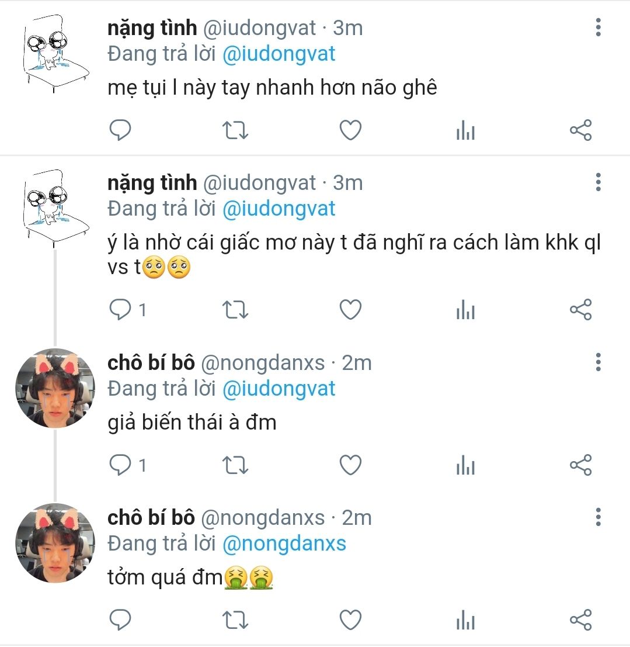
Task: Like the "giả biến thái à đm" tweet
Action: coord(350,465)
